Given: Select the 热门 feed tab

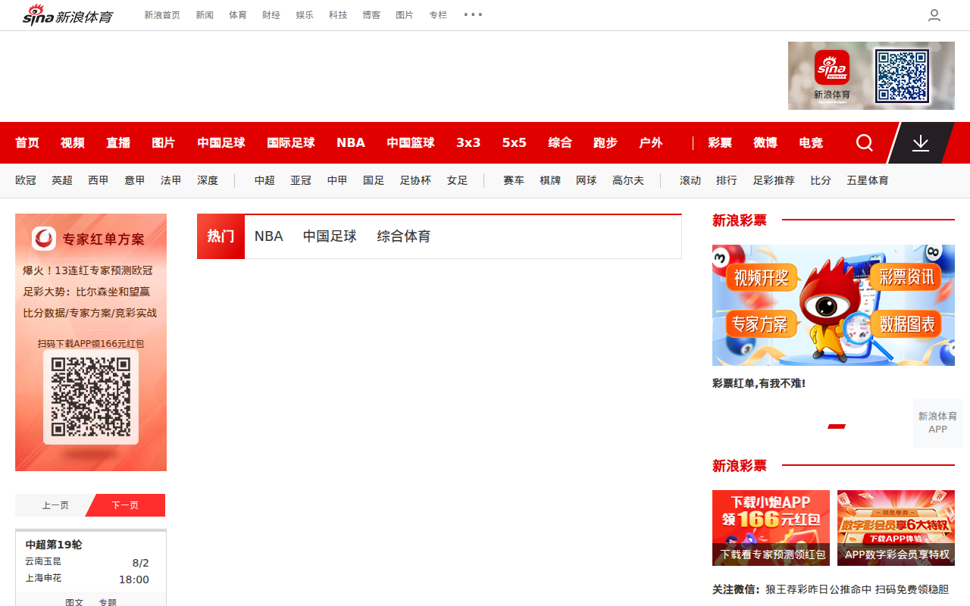Looking at the screenshot, I should (x=221, y=236).
